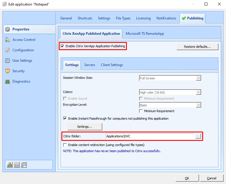Click the Access Control user card icon

pos(8,40)
